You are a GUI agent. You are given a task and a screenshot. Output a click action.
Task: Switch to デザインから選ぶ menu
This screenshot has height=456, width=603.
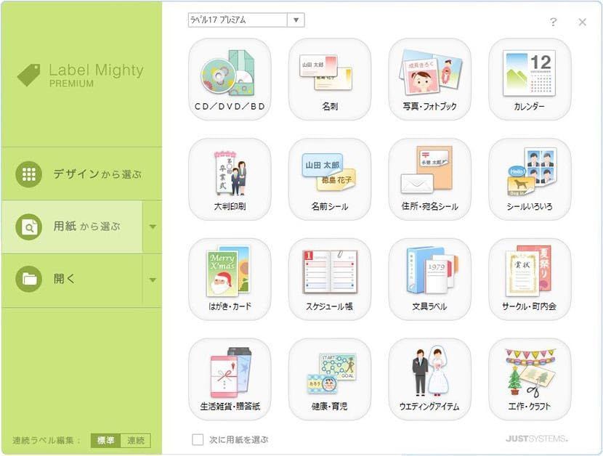click(81, 174)
